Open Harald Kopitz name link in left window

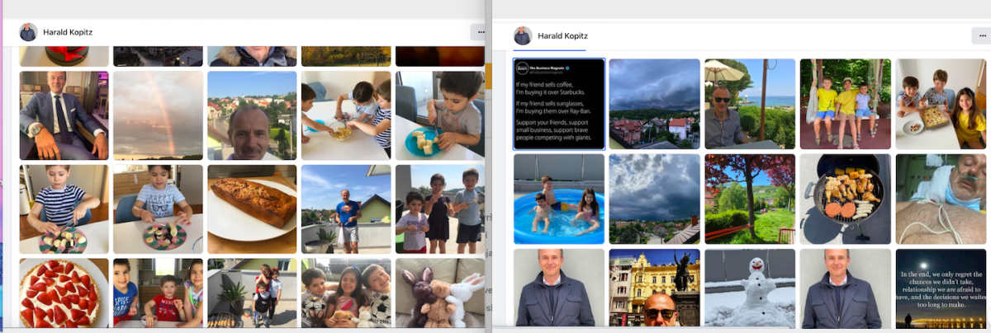pyautogui.click(x=67, y=33)
